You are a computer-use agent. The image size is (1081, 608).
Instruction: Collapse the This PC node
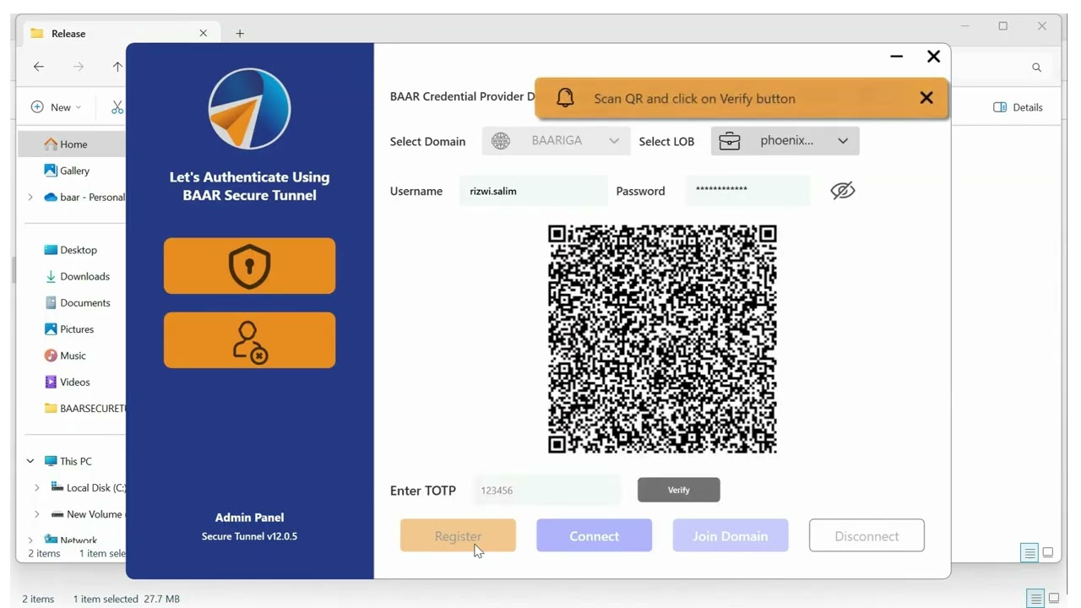click(30, 461)
